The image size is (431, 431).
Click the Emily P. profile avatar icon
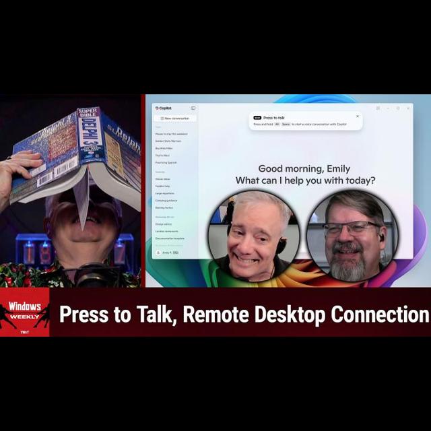click(x=158, y=253)
